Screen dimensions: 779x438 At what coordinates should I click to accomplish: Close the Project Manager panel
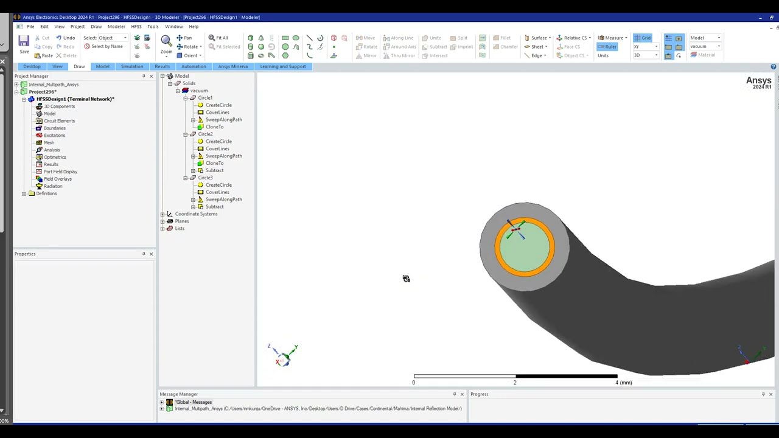tap(151, 76)
